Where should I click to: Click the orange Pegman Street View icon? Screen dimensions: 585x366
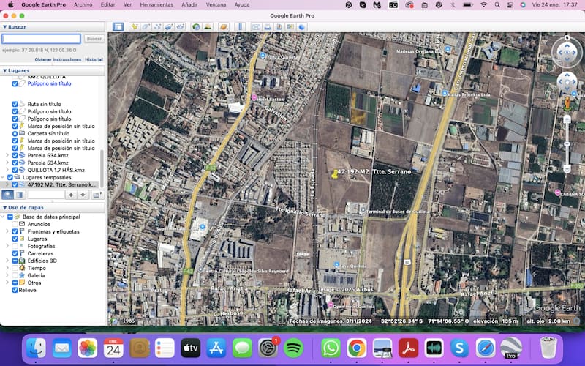click(567, 104)
